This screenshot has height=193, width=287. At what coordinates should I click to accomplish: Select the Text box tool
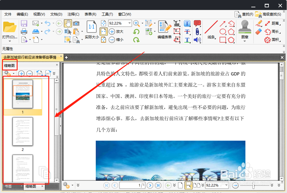coord(177,32)
